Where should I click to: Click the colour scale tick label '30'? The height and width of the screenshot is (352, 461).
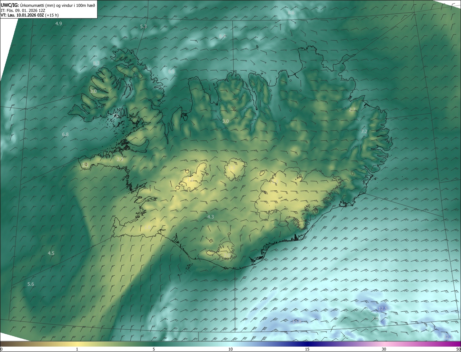coord(384,349)
